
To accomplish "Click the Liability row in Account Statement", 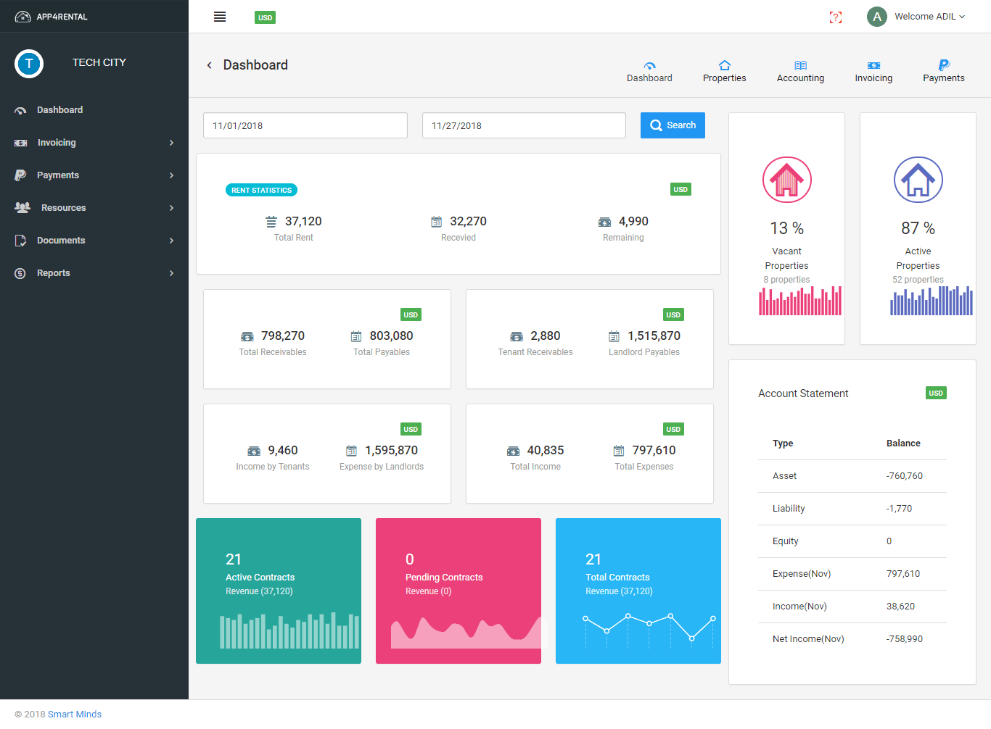I will tap(852, 509).
